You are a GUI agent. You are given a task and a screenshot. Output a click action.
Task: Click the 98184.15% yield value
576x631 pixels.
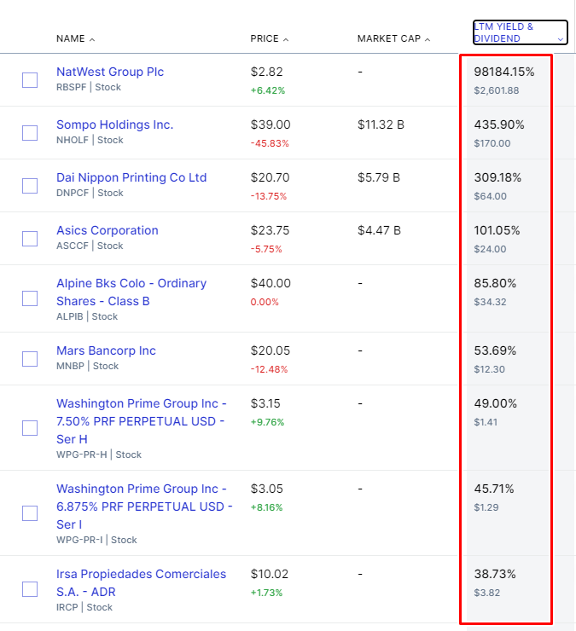504,72
